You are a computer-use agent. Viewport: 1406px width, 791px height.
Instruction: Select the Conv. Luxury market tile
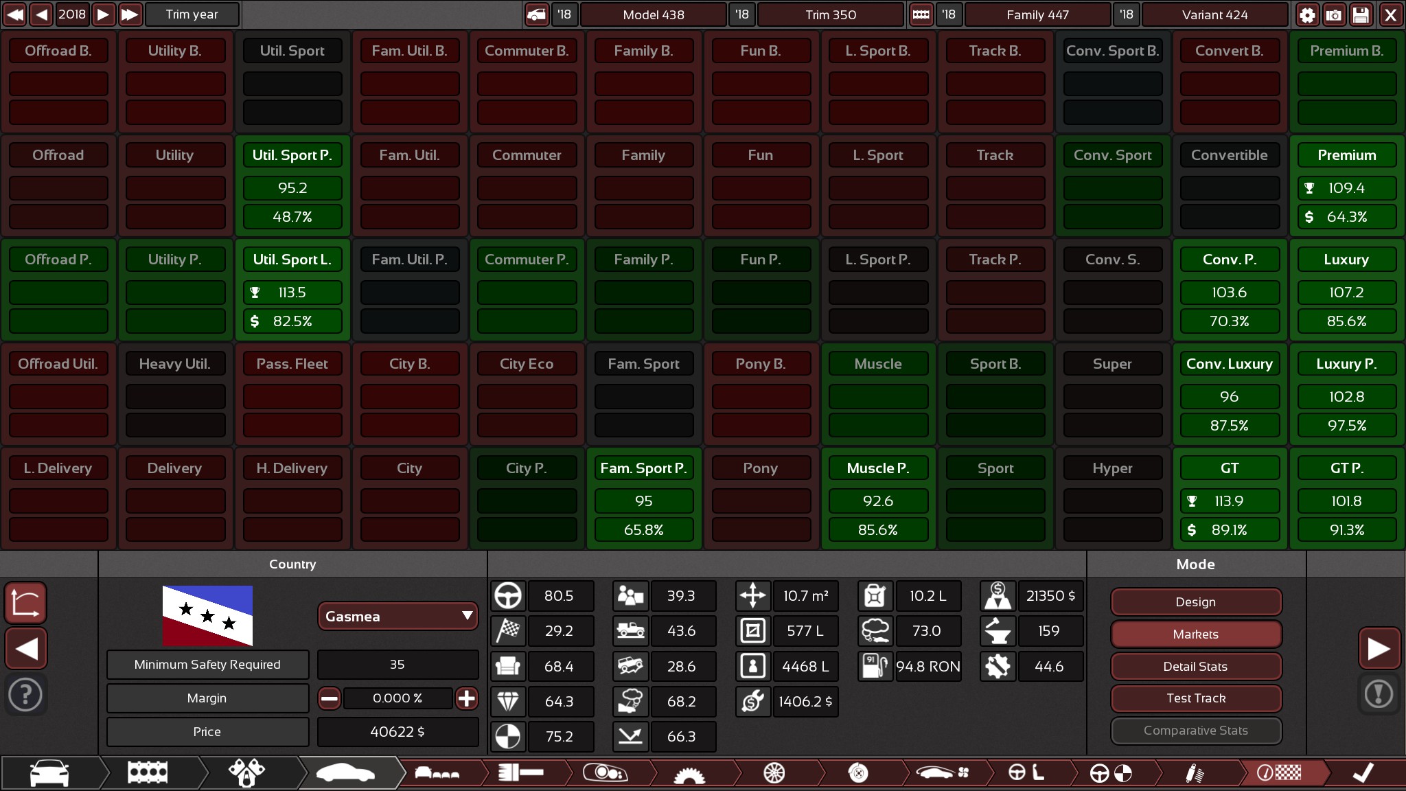point(1230,394)
